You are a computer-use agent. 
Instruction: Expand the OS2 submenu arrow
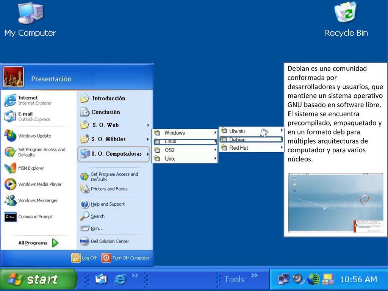coord(215,150)
